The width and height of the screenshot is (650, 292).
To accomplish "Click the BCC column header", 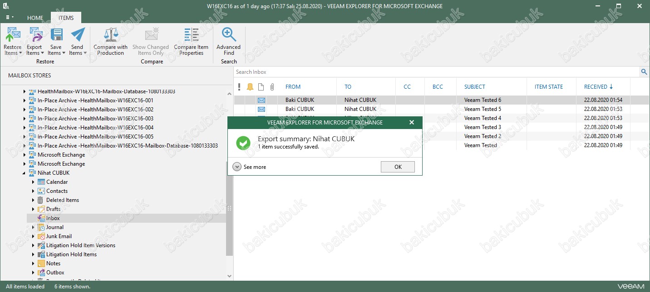I will point(438,87).
